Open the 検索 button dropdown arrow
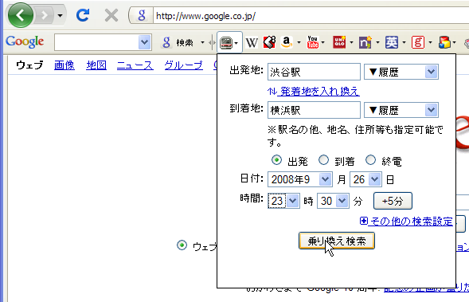 (x=202, y=43)
